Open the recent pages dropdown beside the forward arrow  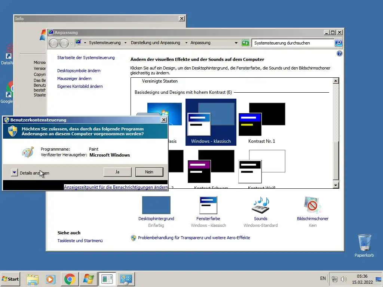click(71, 43)
